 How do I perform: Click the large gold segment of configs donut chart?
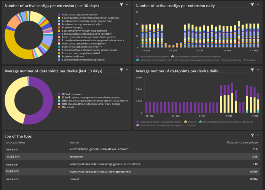(x=12, y=45)
